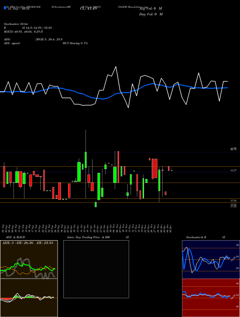The width and height of the screenshot is (240, 317).
Task: Click the 'BUY Slowing @ 1%' signal text
Action: (x=75, y=43)
